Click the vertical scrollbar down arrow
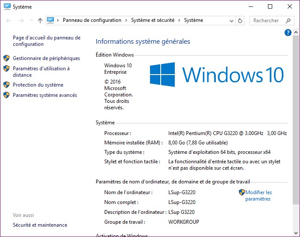The width and height of the screenshot is (300, 237). [x=296, y=233]
